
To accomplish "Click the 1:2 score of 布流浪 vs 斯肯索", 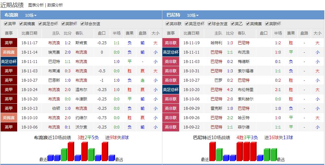I will (68, 43).
